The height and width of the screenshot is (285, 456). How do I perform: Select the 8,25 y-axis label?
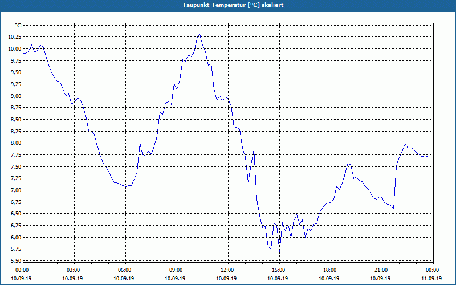point(16,131)
